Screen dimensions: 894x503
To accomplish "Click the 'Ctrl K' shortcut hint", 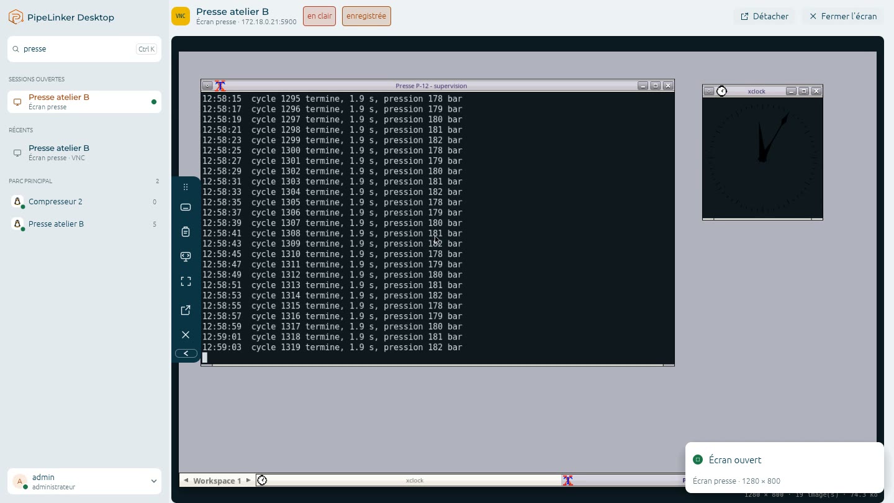I will [147, 49].
